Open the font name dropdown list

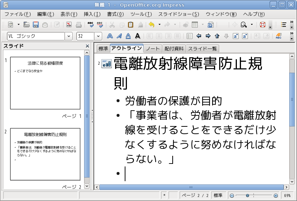pos(69,36)
